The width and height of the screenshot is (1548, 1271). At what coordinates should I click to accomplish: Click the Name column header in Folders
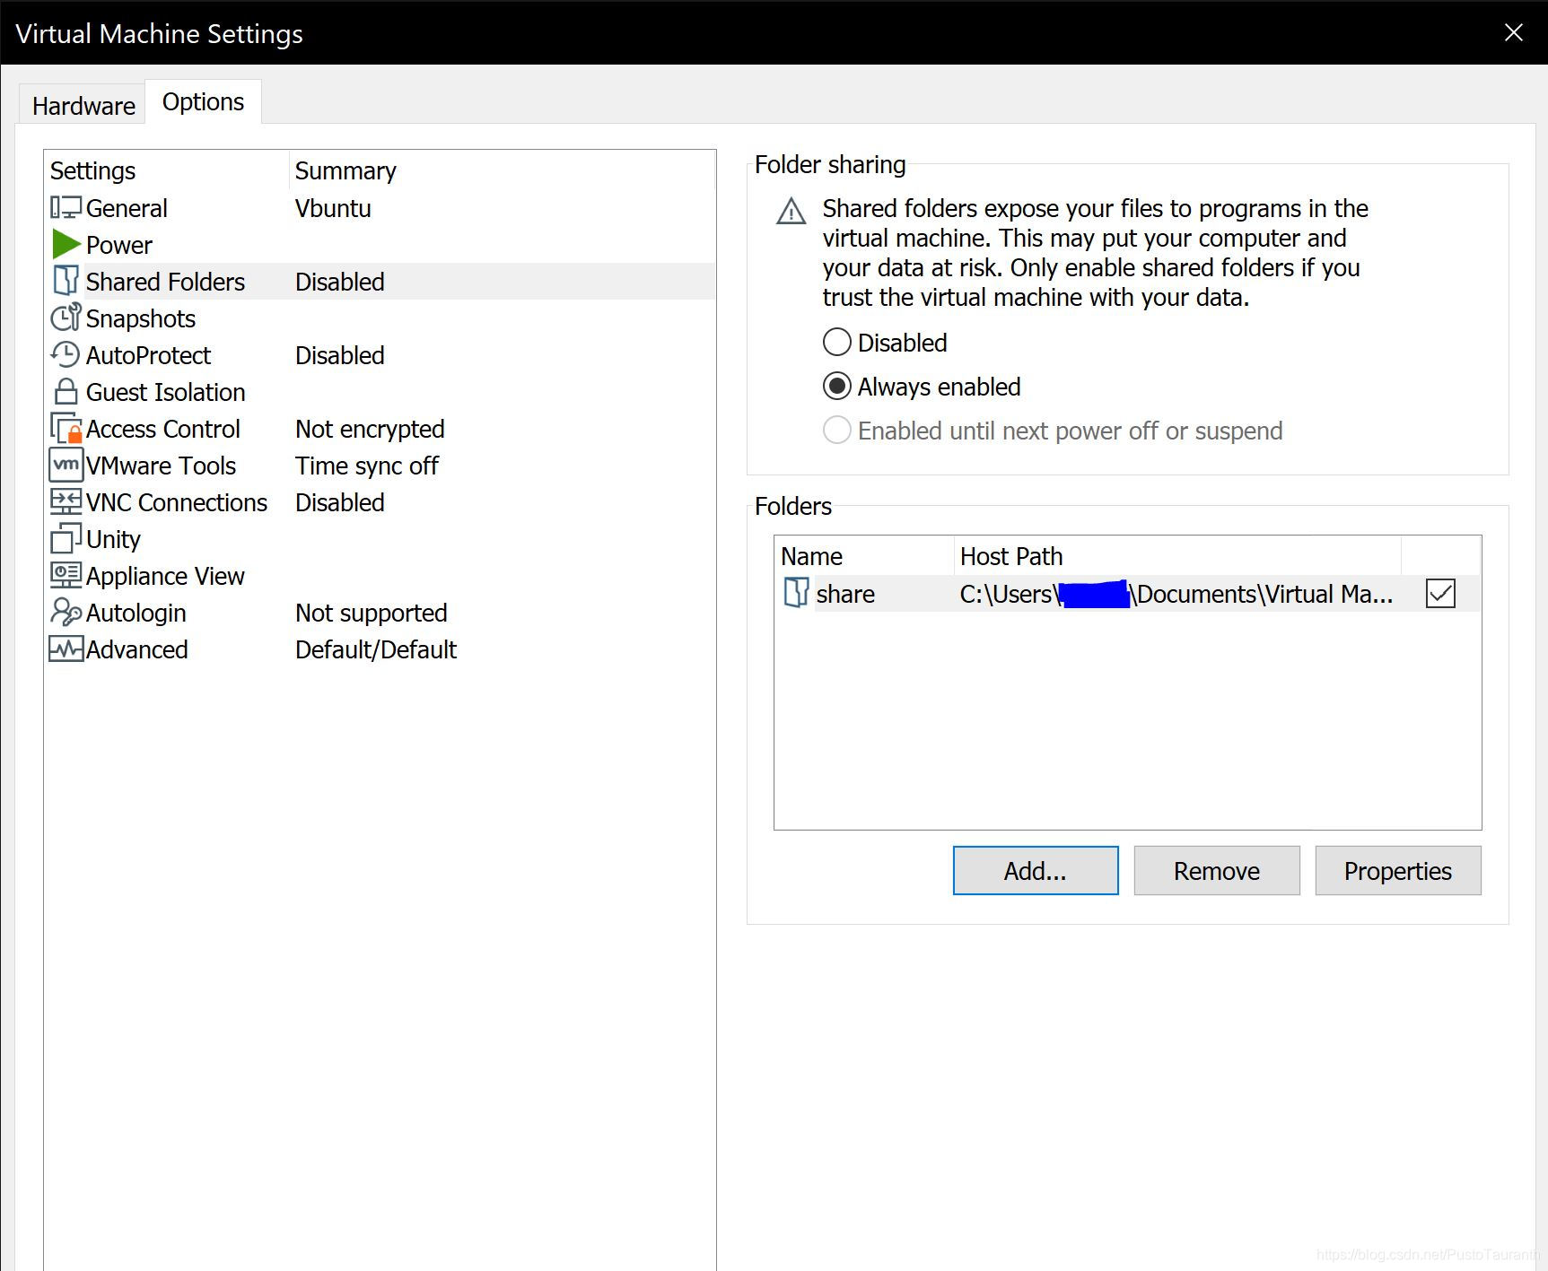coord(863,556)
